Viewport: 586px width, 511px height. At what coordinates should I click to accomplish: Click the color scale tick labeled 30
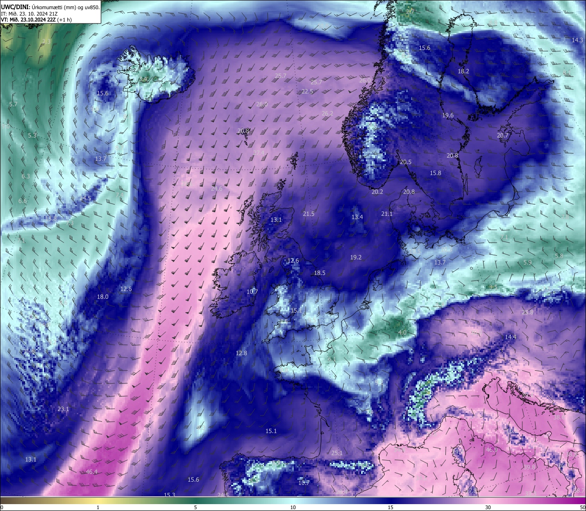[x=488, y=507]
